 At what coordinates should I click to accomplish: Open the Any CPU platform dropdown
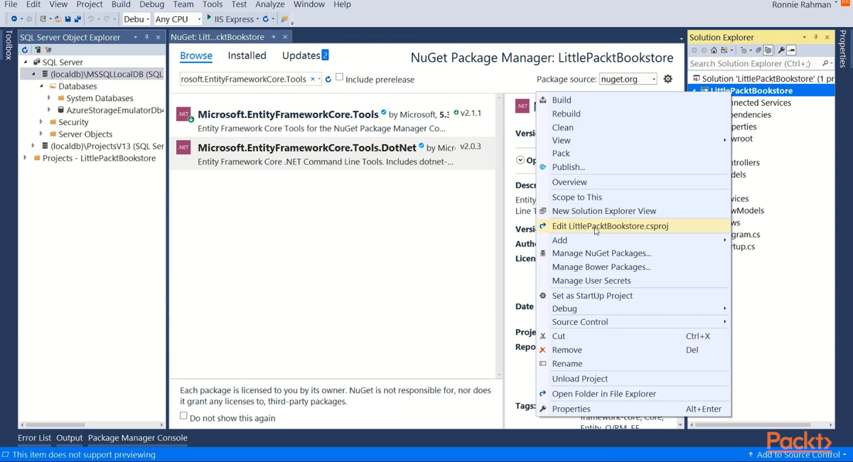click(178, 19)
